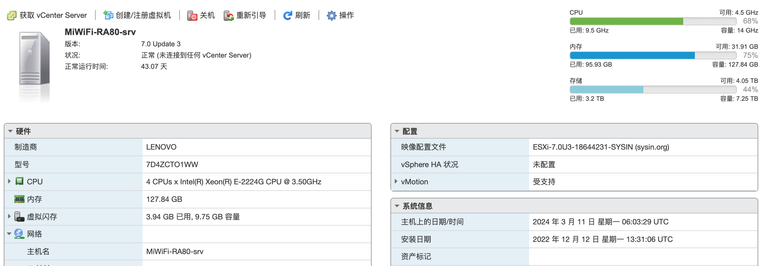
Task: Click the Xeon E-2224G CPU description
Action: point(233,182)
